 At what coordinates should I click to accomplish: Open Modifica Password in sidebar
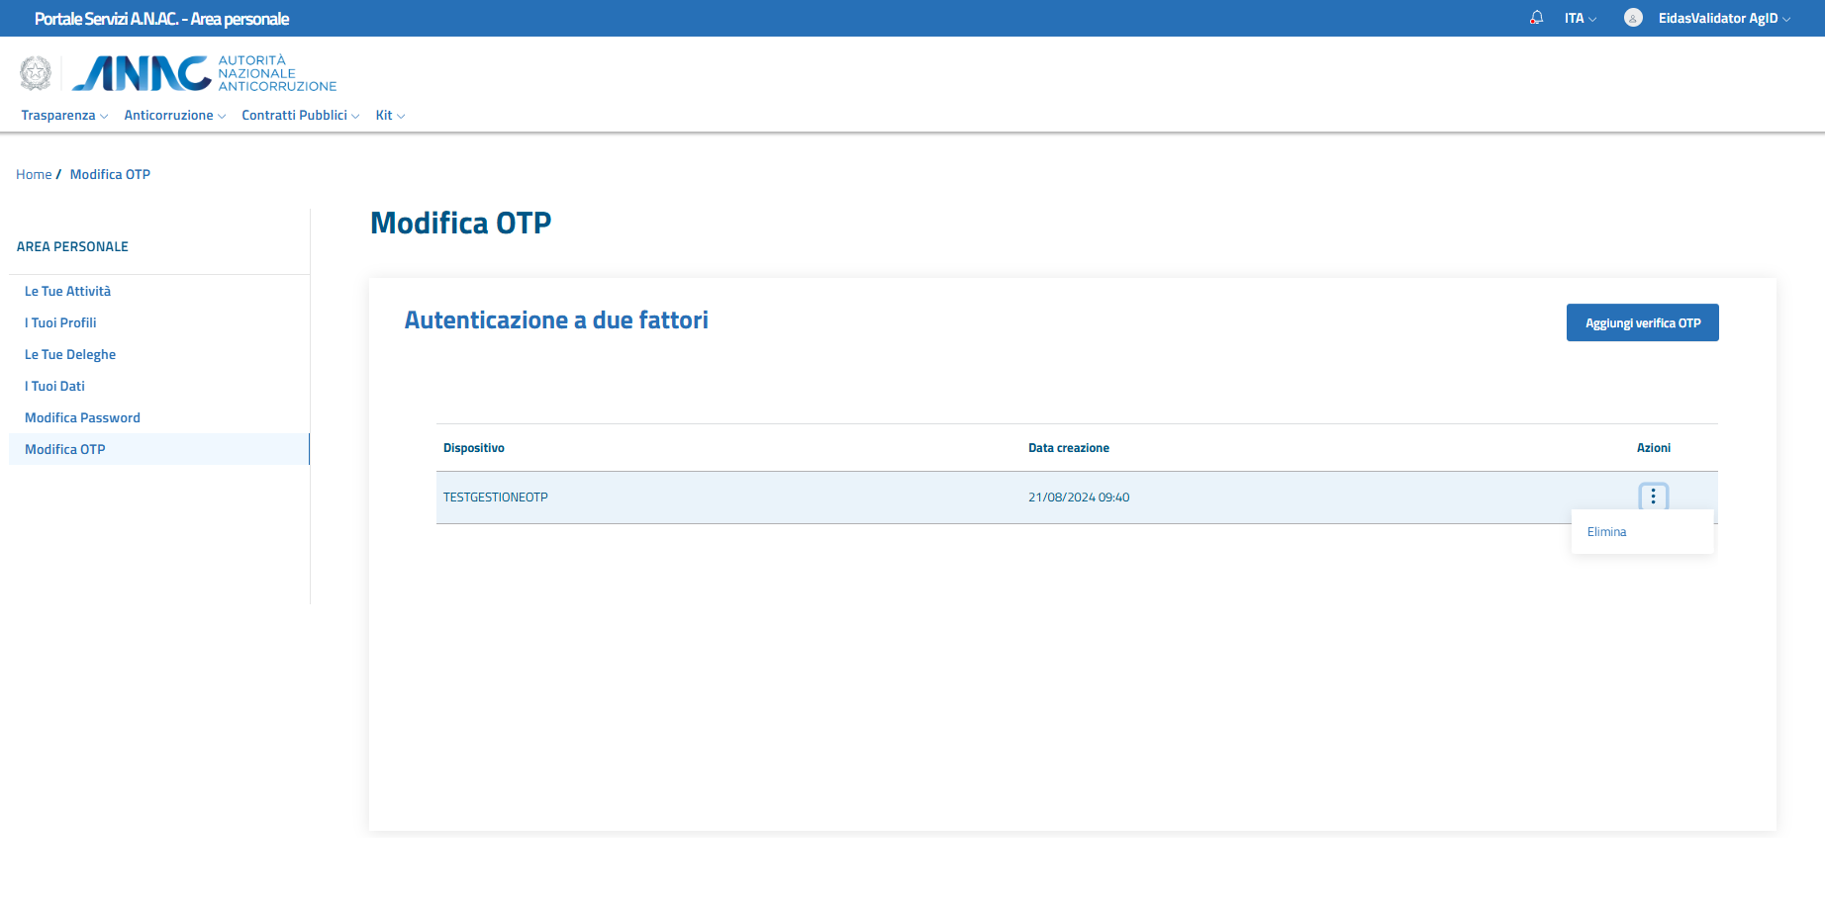82,418
